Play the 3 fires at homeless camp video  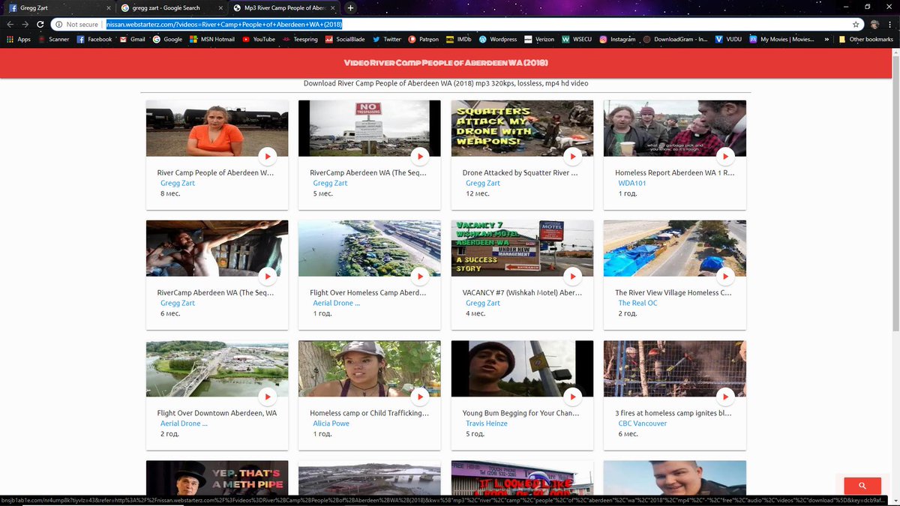coord(725,396)
